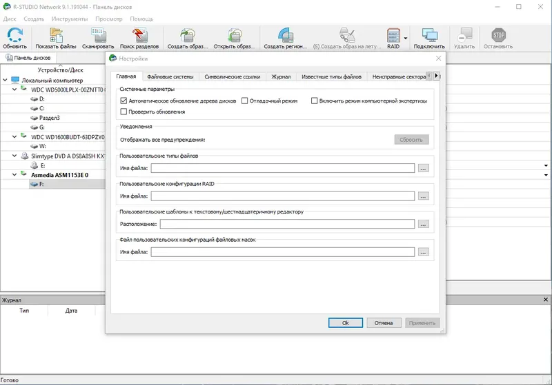Switch to the Файловые системы tab

tap(170, 76)
